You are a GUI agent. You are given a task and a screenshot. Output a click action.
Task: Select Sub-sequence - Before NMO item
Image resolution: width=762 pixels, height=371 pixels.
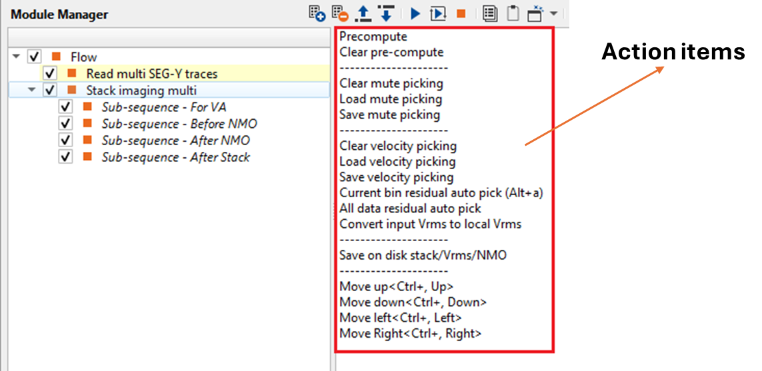[x=179, y=124]
